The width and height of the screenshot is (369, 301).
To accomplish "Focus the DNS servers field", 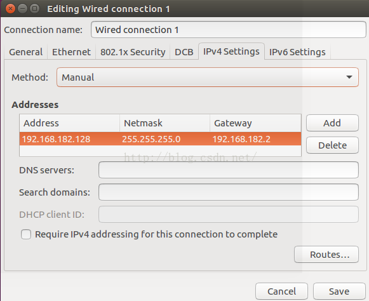I will (x=229, y=170).
